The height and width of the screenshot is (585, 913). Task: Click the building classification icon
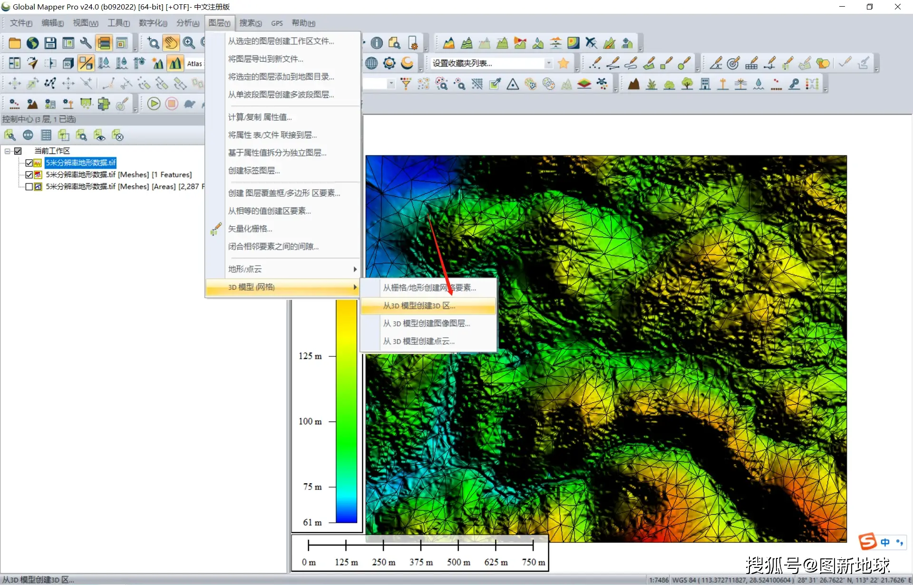pyautogui.click(x=705, y=84)
